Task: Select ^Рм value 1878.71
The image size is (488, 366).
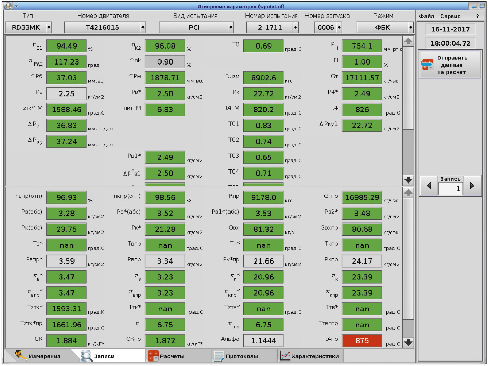Action: pos(165,78)
